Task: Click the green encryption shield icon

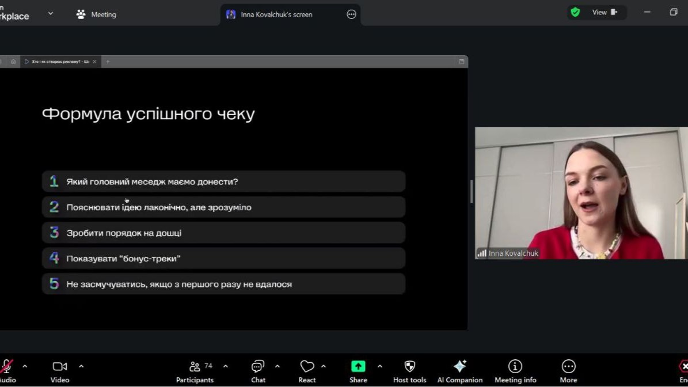Action: pyautogui.click(x=575, y=12)
